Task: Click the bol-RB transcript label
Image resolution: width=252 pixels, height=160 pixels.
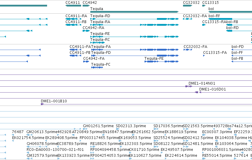Action: [x=232, y=22]
